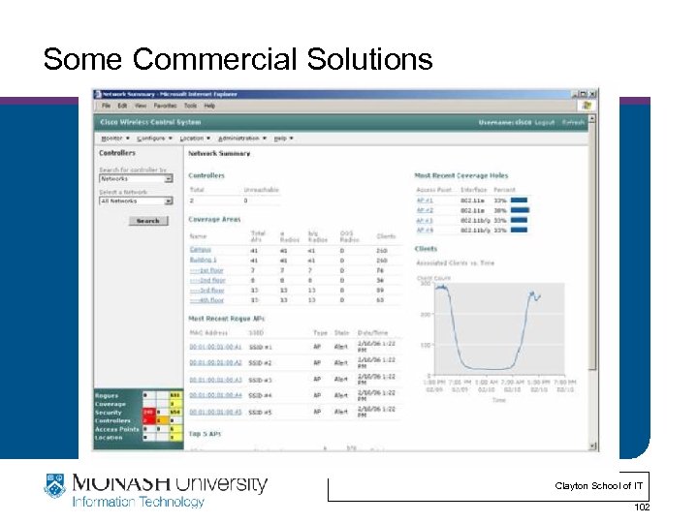Expand the Administration dropdown menu
Screen dimensions: 698x523
[242, 138]
